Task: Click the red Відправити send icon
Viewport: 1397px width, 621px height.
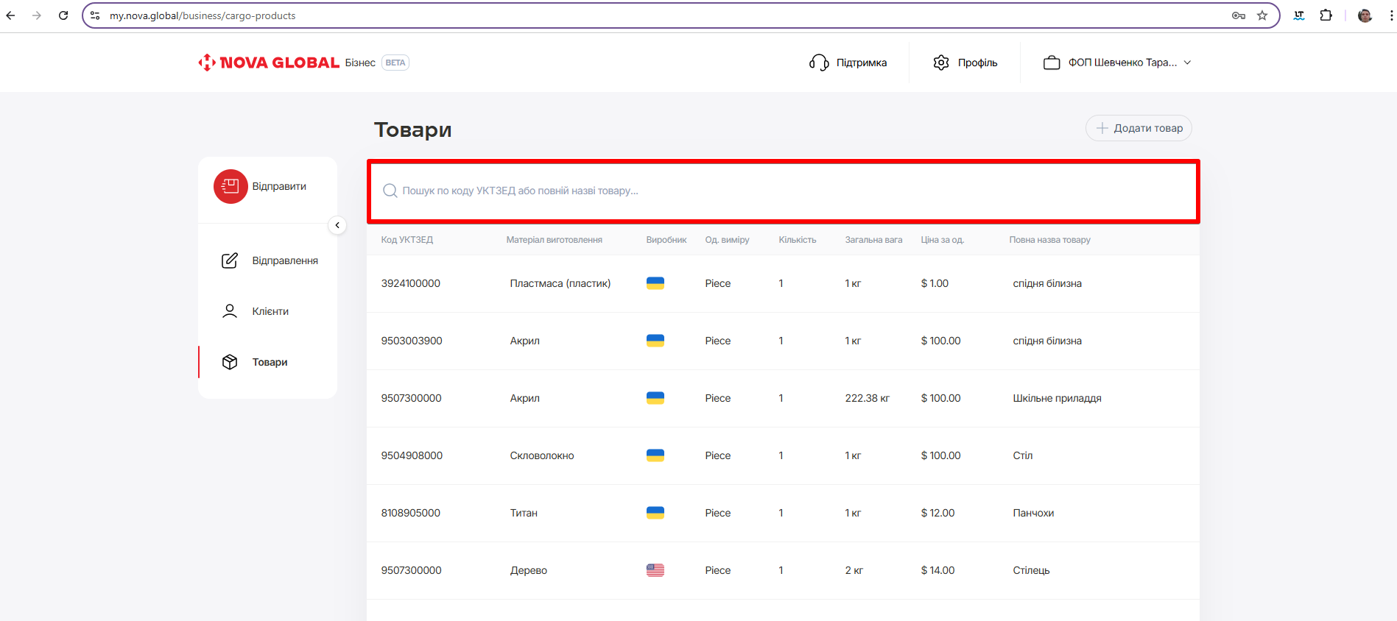Action: coord(231,186)
